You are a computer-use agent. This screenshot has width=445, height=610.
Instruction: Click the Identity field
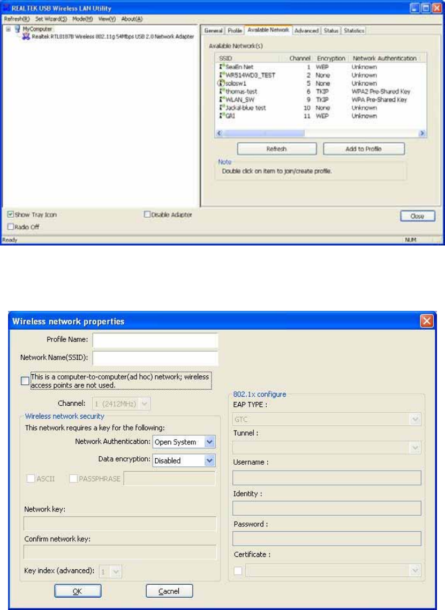pyautogui.click(x=327, y=509)
